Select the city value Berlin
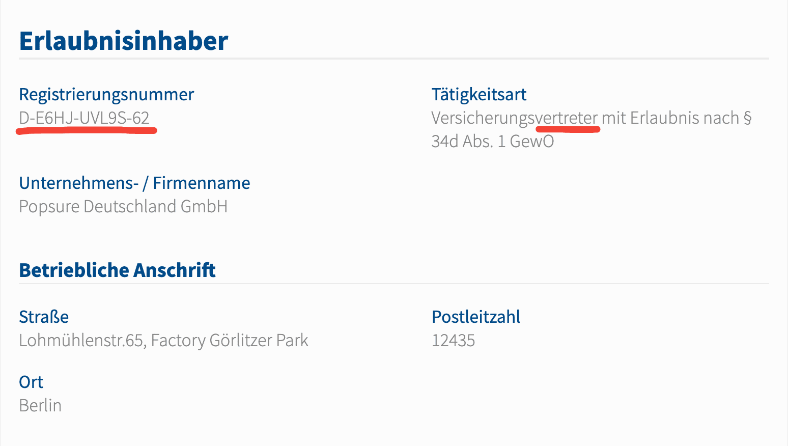 click(x=40, y=406)
